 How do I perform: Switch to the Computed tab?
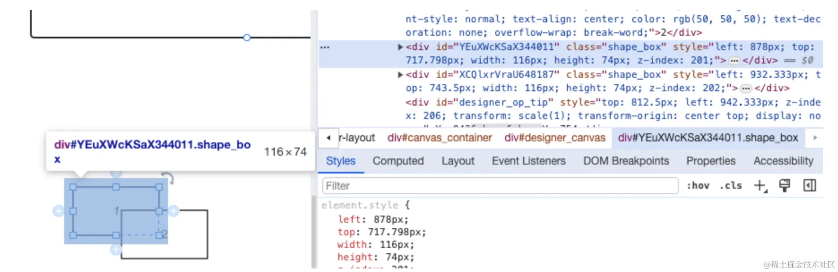click(x=398, y=161)
